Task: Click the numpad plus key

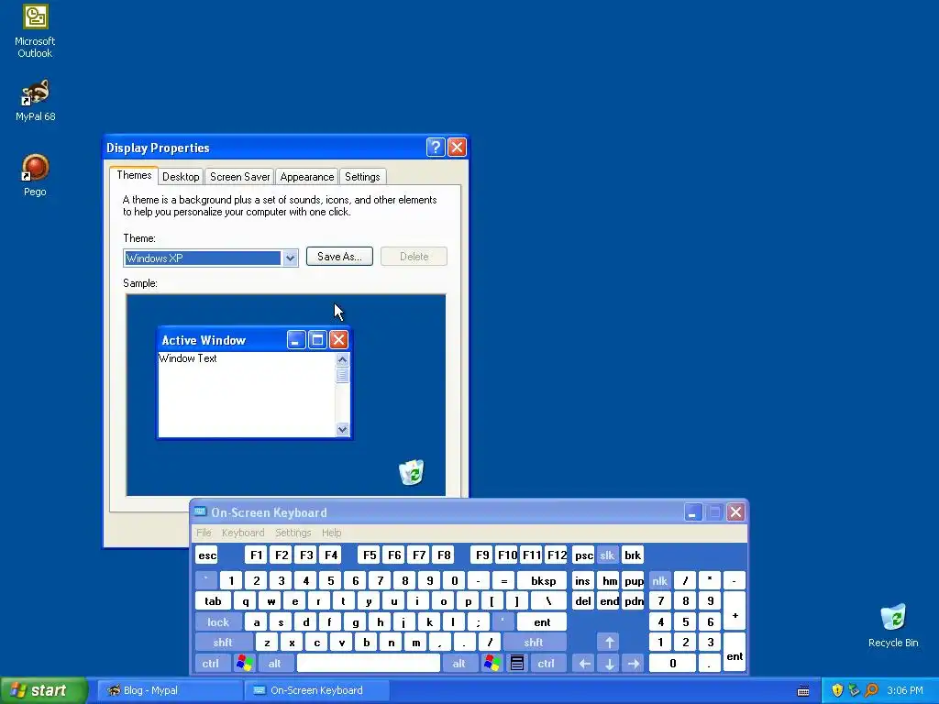Action: pos(735,611)
